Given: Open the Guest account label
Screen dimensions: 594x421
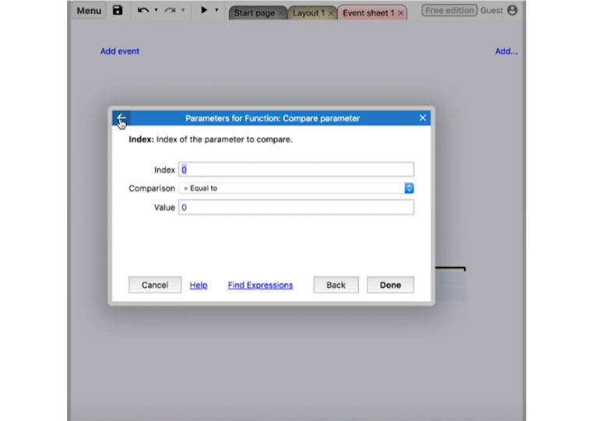Looking at the screenshot, I should click(x=491, y=11).
